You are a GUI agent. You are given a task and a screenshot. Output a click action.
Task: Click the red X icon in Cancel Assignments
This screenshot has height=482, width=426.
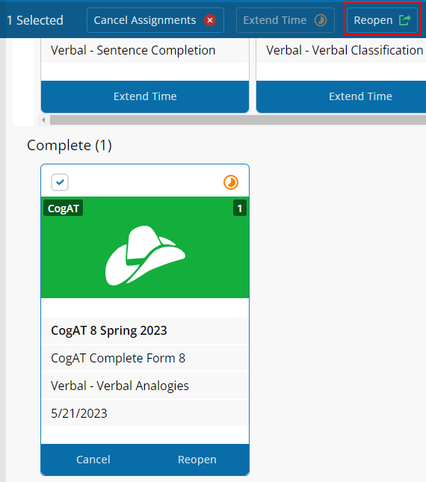[x=210, y=20]
